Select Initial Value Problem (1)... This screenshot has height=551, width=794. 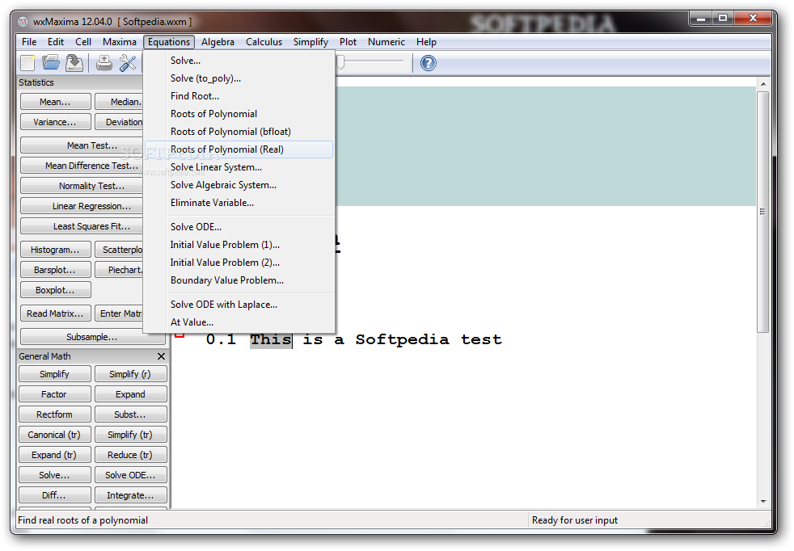239,244
